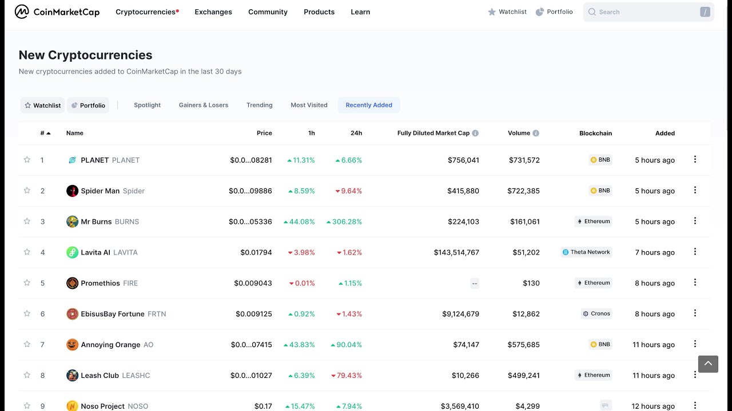Star EbisusBay Fortune for watchlist
Viewport: 732px width, 411px height.
[27, 314]
